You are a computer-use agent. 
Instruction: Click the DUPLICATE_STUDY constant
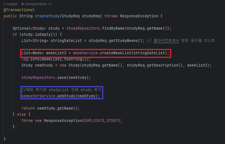pyautogui.click(x=101, y=121)
